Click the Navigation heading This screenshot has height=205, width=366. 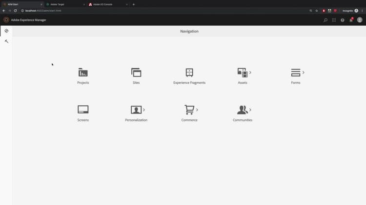pyautogui.click(x=189, y=31)
